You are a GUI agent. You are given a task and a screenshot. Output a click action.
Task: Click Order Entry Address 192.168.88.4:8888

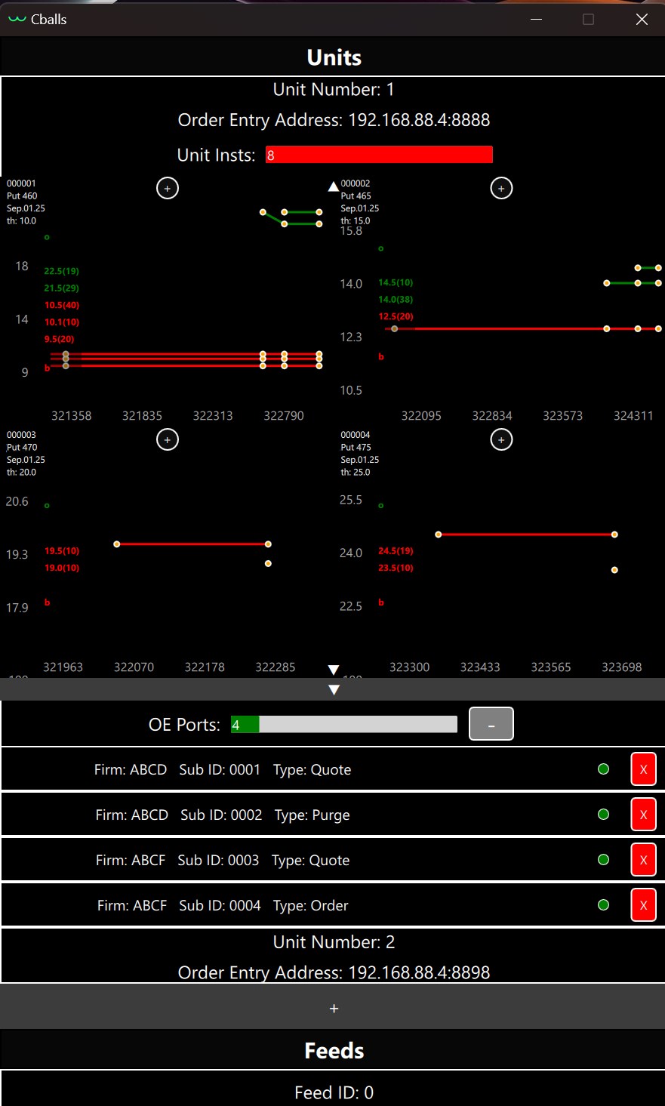tap(334, 120)
